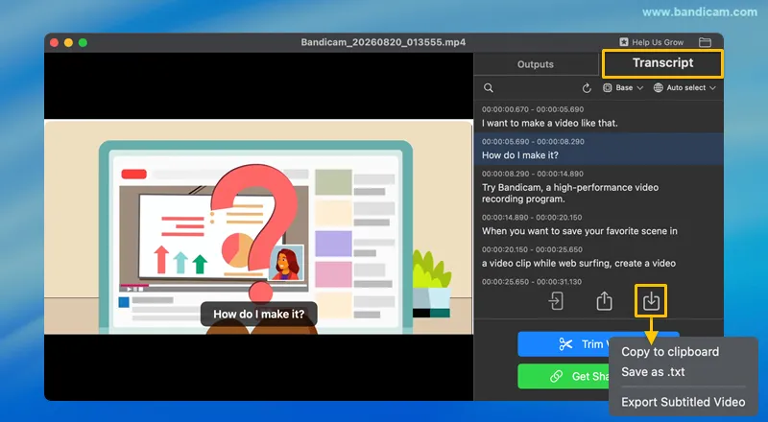Click timestamp 00:00:00.670 - 00:00:05.690
The width and height of the screenshot is (768, 422).
pyautogui.click(x=533, y=109)
